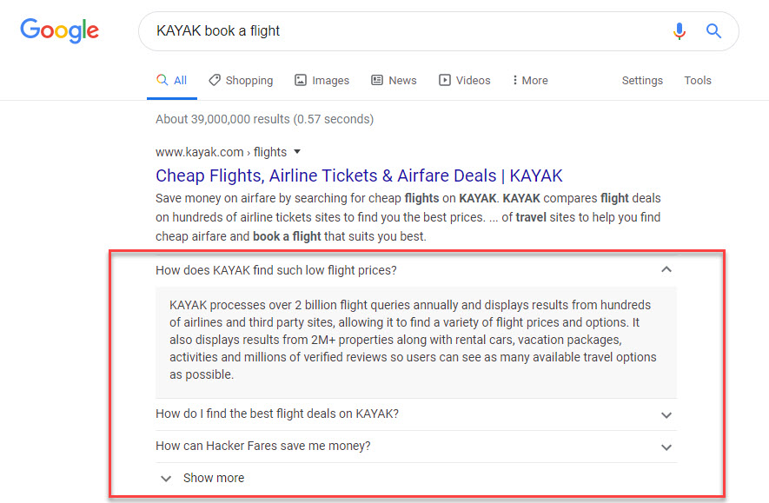Open the All results tab

pyautogui.click(x=172, y=80)
